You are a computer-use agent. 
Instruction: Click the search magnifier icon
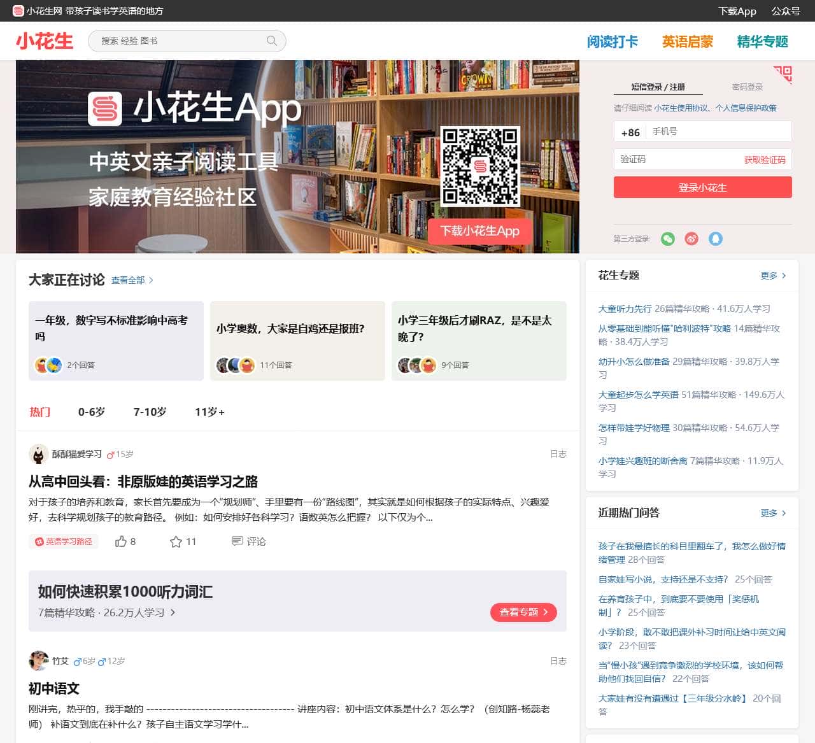(x=272, y=41)
